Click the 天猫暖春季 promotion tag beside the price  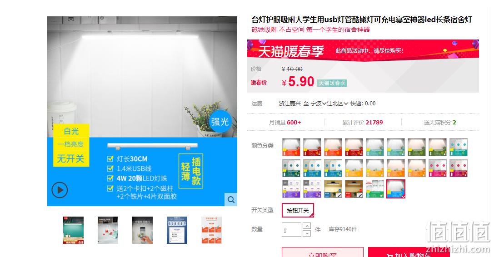click(332, 83)
